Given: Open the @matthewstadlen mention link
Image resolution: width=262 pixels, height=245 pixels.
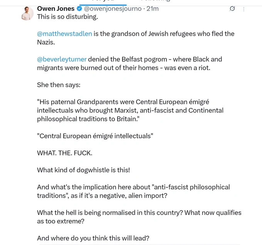Looking at the screenshot, I should coord(64,34).
